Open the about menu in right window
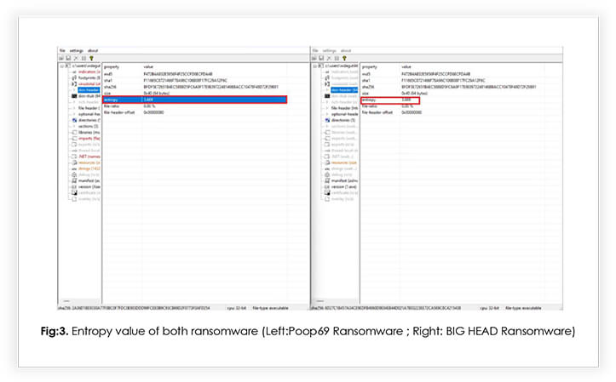Screen dimensions: 616x382 [x=346, y=50]
